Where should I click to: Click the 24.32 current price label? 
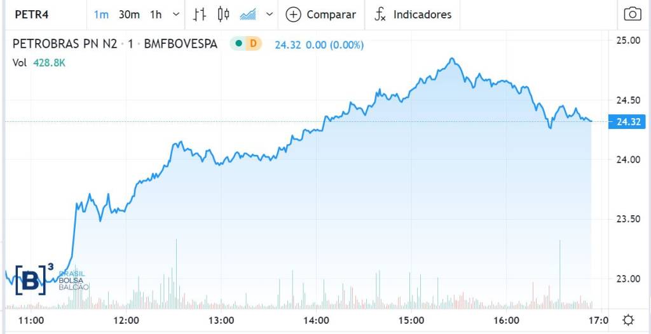(627, 121)
